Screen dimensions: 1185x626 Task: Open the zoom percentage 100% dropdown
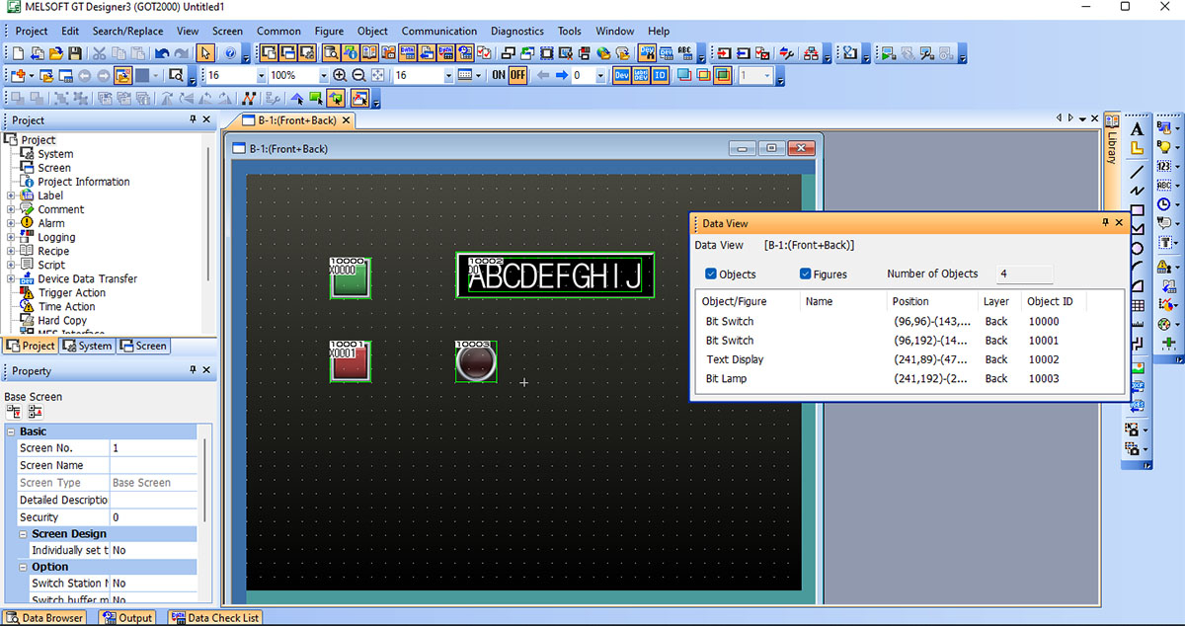tap(323, 75)
